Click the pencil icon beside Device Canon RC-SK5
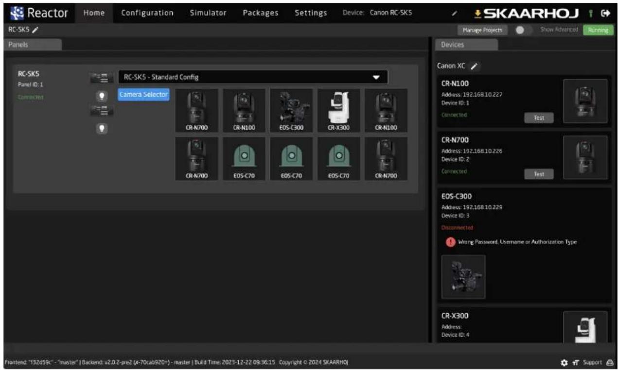618x370 pixels. (454, 13)
